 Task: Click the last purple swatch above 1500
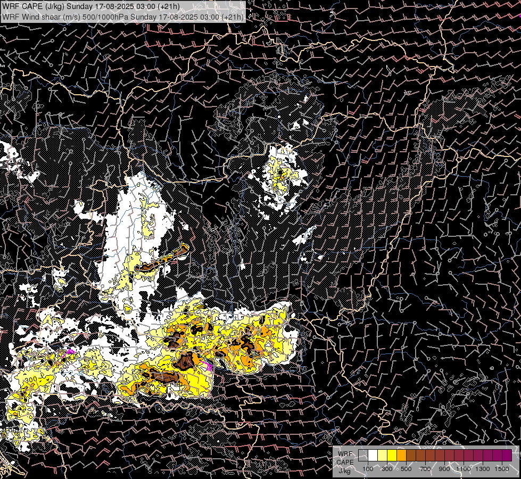tap(507, 455)
